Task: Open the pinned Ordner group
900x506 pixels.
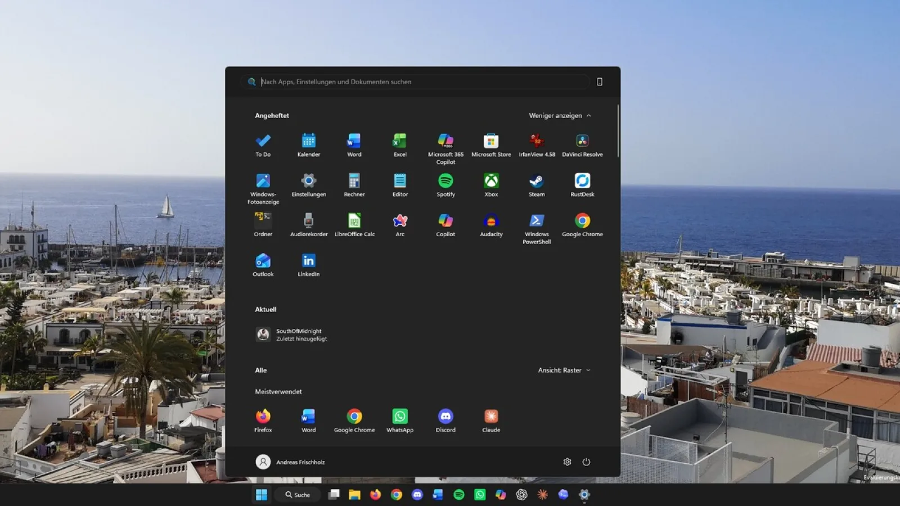Action: click(x=263, y=225)
